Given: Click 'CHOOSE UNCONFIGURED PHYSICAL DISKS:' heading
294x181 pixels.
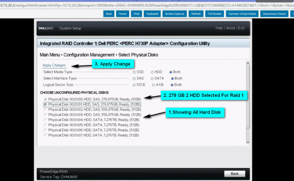Looking at the screenshot, I should coord(74,93).
